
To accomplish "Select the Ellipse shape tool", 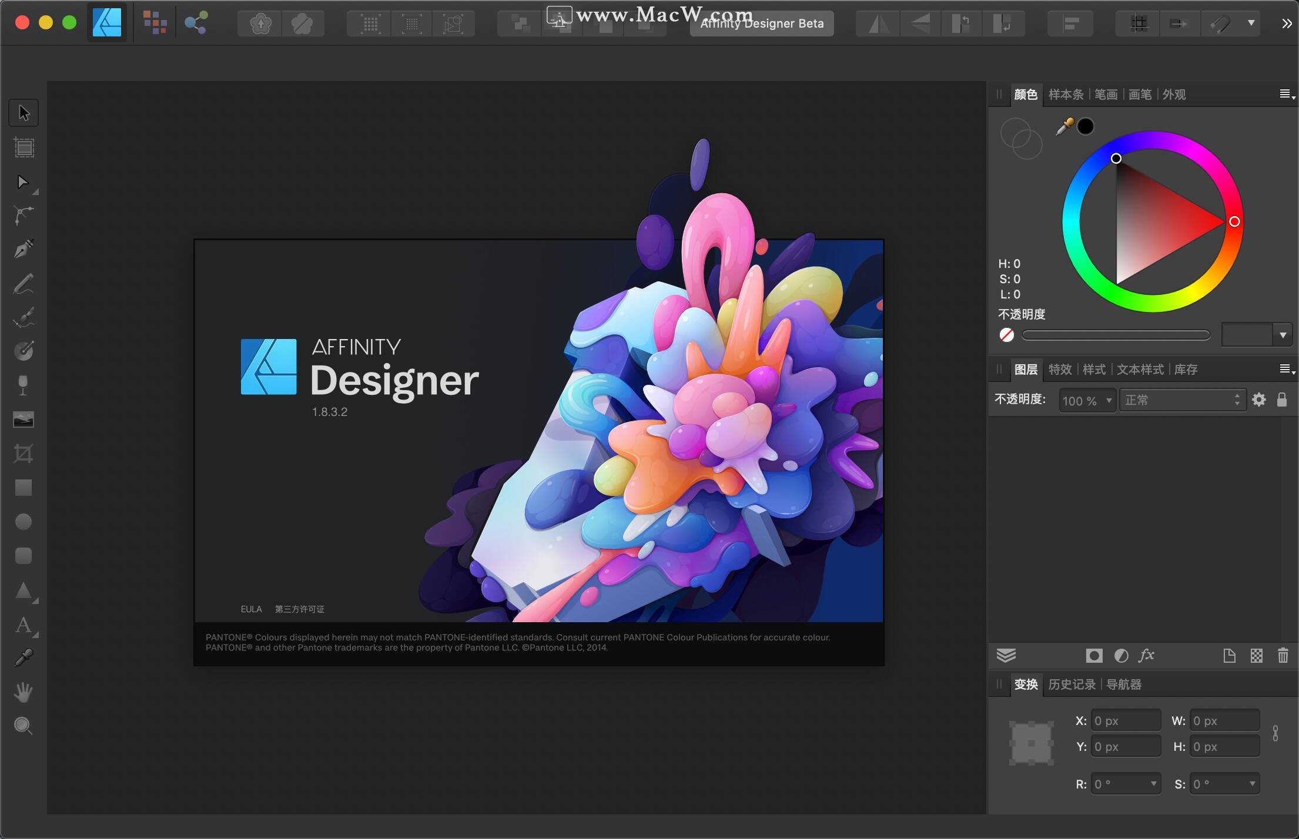I will pos(24,521).
